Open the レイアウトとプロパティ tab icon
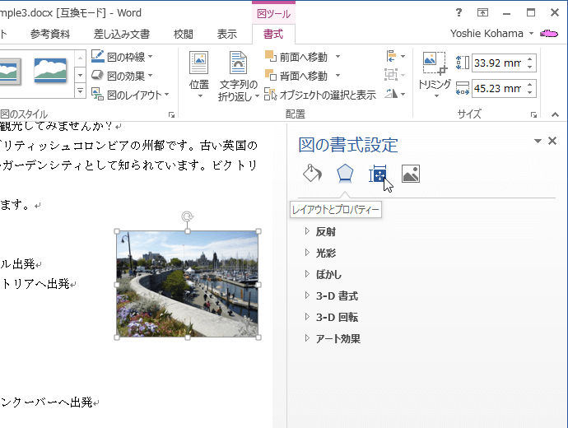 click(378, 174)
